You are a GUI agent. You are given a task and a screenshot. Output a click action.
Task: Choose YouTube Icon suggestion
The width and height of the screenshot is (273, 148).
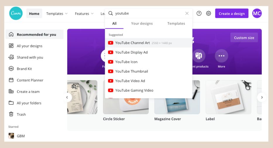click(x=149, y=62)
